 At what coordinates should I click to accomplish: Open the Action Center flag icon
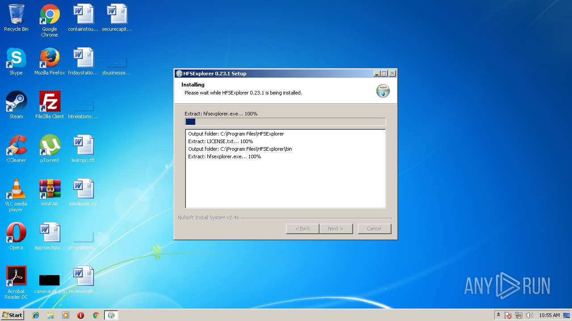pyautogui.click(x=509, y=315)
